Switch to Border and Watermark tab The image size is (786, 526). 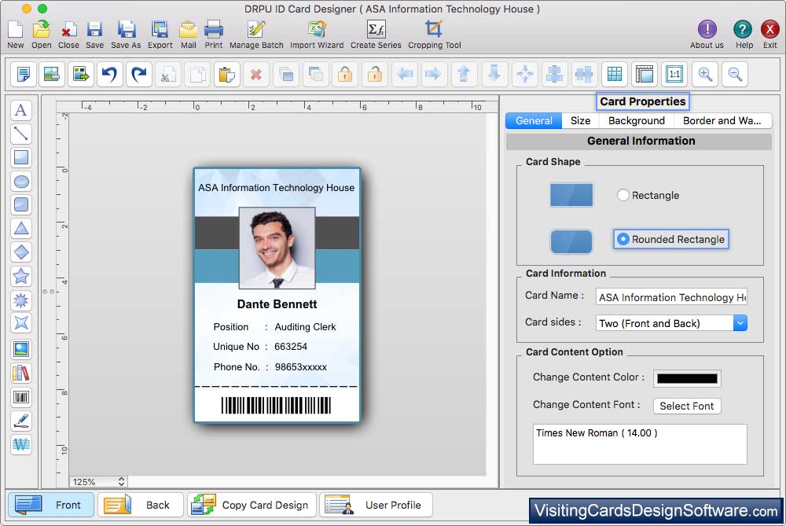tap(722, 121)
